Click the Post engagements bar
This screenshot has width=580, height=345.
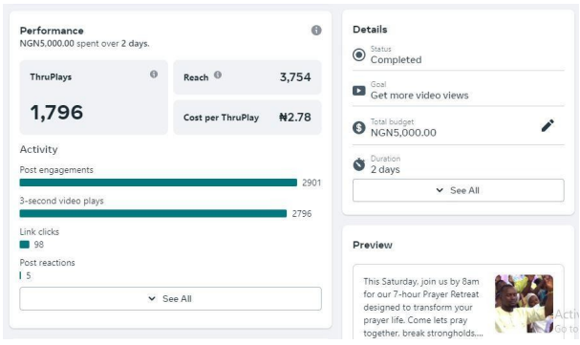[x=159, y=183]
